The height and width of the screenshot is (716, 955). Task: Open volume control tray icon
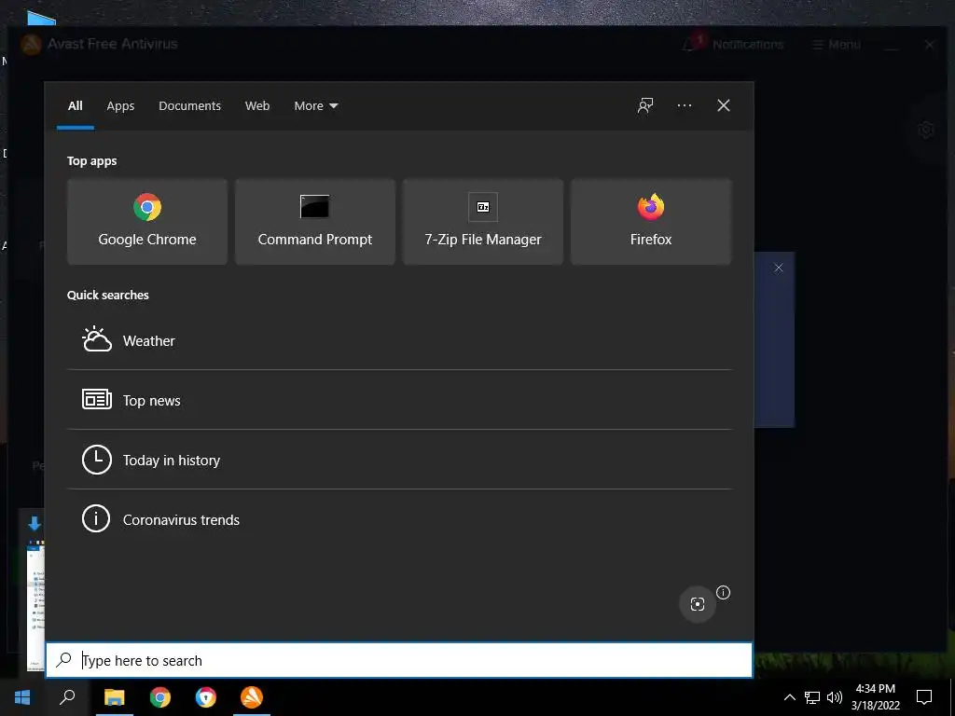pyautogui.click(x=835, y=697)
